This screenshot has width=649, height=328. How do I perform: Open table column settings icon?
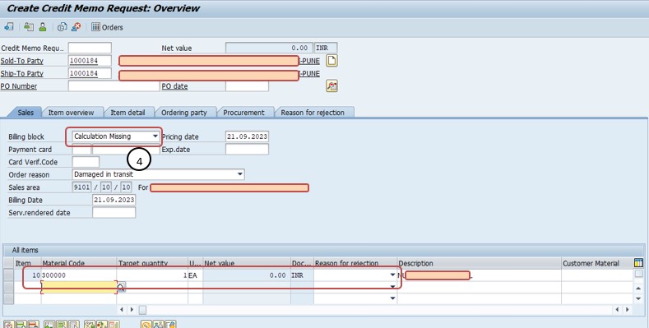[638, 263]
